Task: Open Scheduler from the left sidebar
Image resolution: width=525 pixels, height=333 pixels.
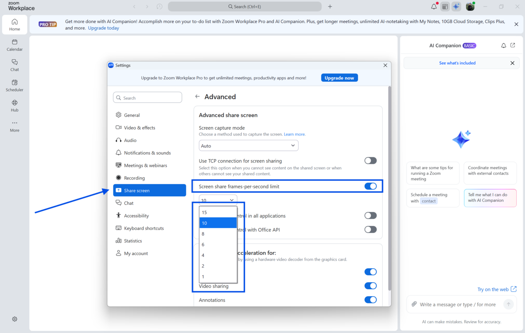Action: point(14,85)
